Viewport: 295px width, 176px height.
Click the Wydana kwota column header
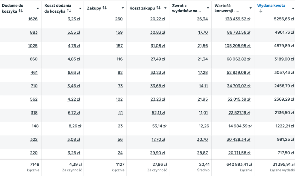[271, 5]
